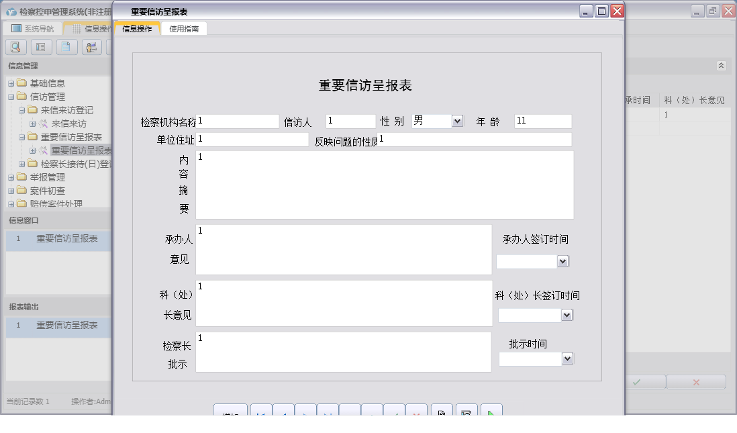Collapse the panel using the top-right chevron
This screenshot has height=433, width=737.
pyautogui.click(x=722, y=66)
